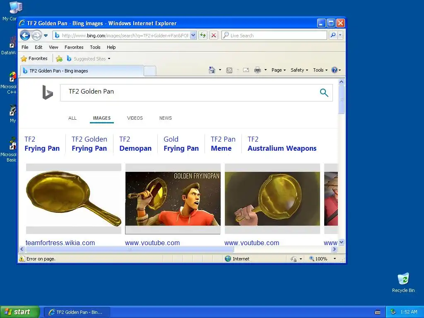This screenshot has height=318, width=424.
Task: Open the Help menu
Action: click(x=111, y=47)
